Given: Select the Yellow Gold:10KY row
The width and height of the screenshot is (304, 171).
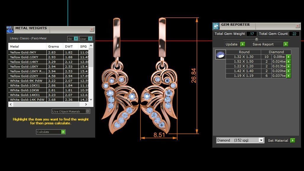Looking at the screenshot, I should point(48,57).
